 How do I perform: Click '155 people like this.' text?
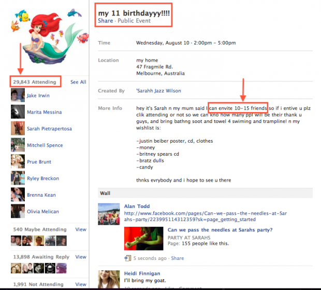pos(206,244)
